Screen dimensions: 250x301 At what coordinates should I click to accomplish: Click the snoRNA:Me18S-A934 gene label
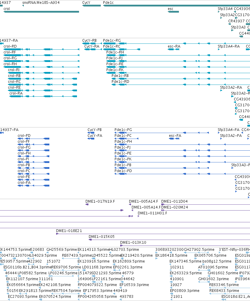pos(41,3)
